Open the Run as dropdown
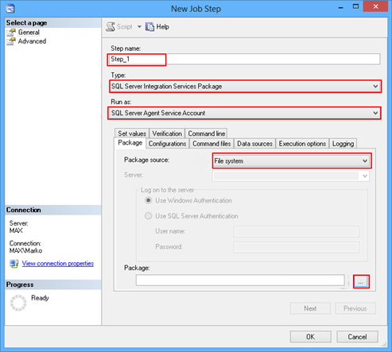The height and width of the screenshot is (352, 392). 244,113
